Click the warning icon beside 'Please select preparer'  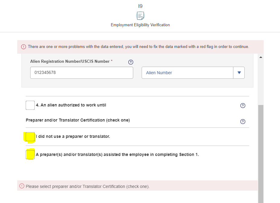coord(22,186)
